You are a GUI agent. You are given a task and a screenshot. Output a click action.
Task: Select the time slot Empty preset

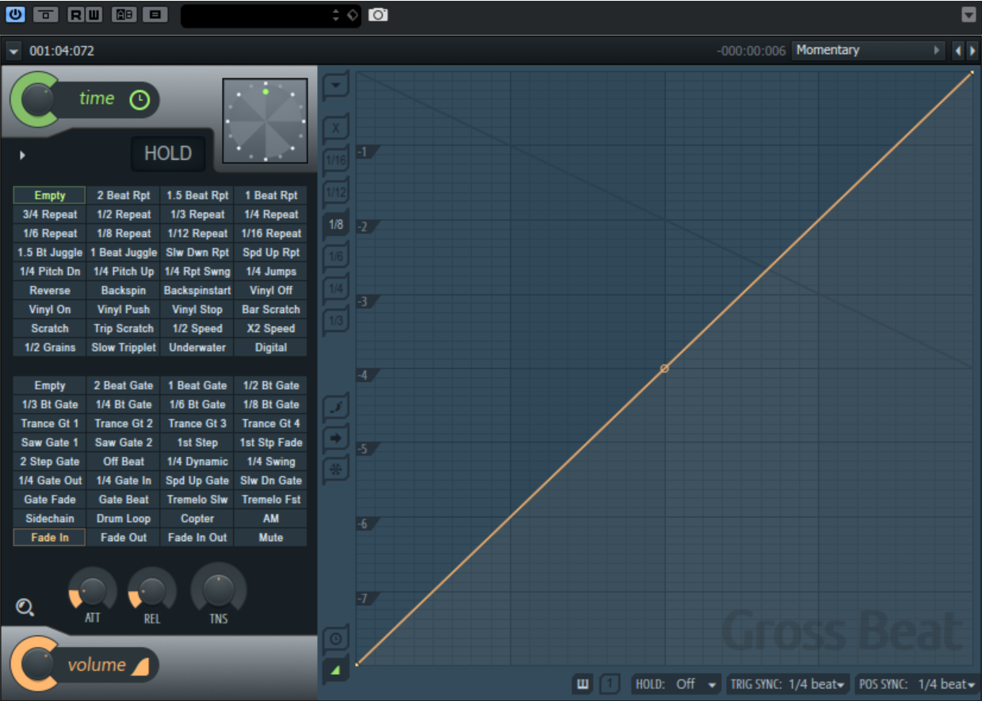click(x=49, y=196)
